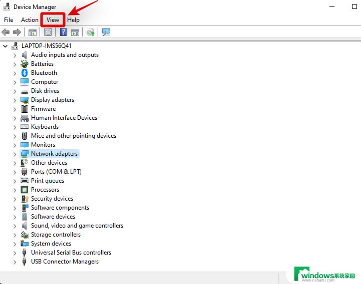Click the Audio inputs speaker icon
The image size is (361, 284).
click(25, 55)
